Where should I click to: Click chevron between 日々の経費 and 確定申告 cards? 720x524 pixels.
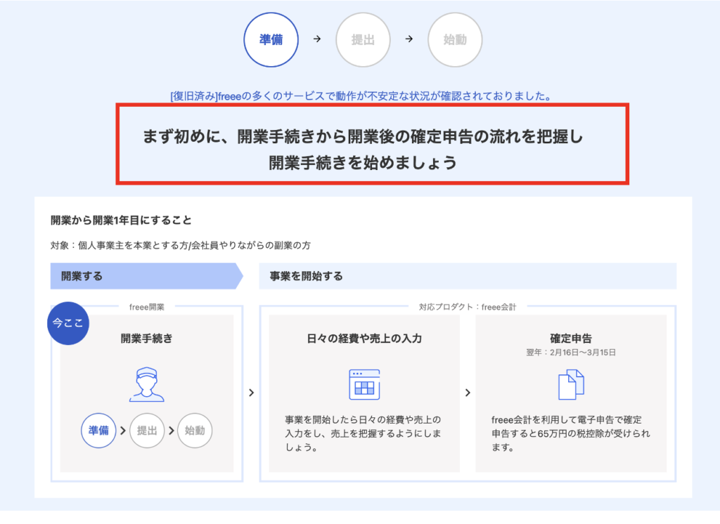click(x=468, y=393)
